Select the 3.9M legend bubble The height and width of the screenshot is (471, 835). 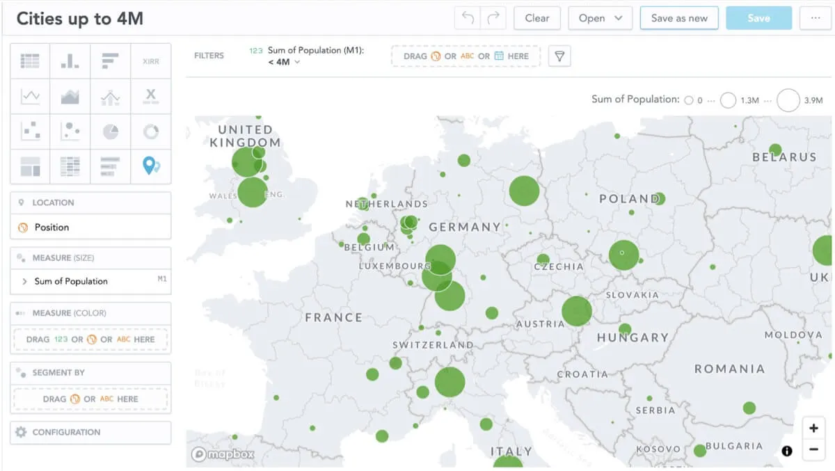[788, 99]
